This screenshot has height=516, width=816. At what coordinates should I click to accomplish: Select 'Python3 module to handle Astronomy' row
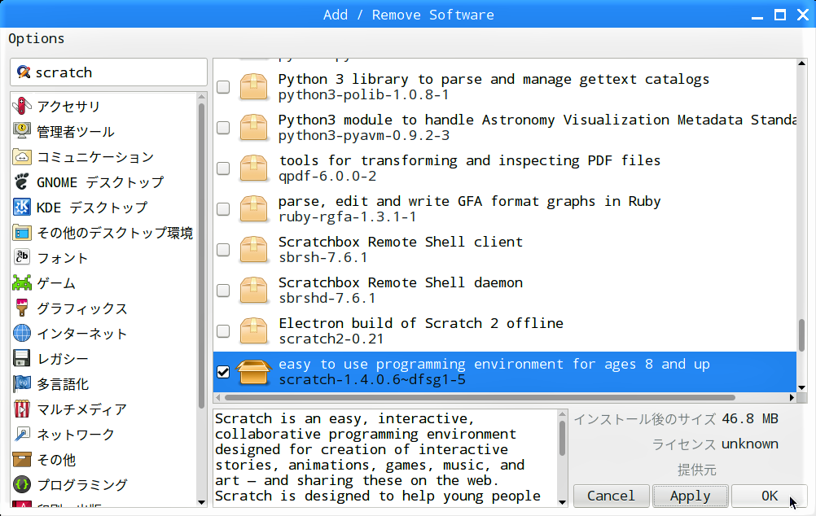point(505,128)
